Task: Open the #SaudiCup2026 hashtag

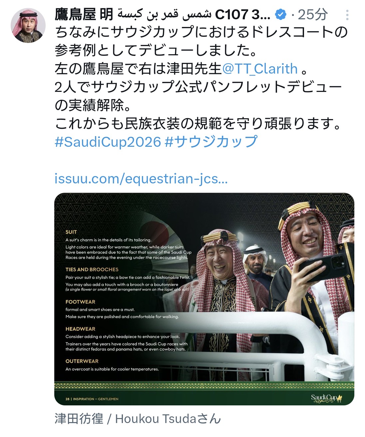Action: (x=108, y=142)
